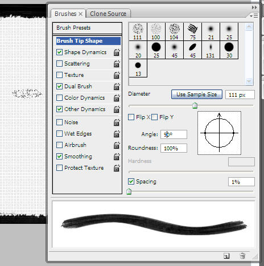Click the Diameter slider handle
264x266 pixels.
(195, 105)
